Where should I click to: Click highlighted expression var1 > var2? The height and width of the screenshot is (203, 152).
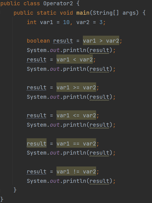pos(101,40)
